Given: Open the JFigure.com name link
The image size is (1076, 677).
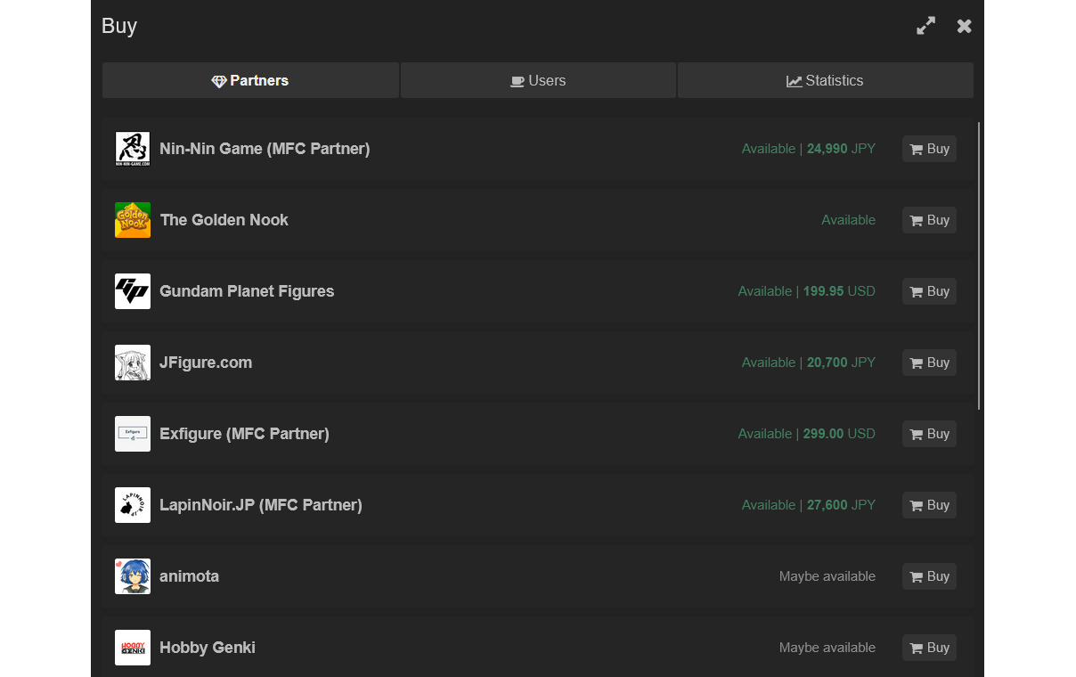Looking at the screenshot, I should tap(206, 363).
